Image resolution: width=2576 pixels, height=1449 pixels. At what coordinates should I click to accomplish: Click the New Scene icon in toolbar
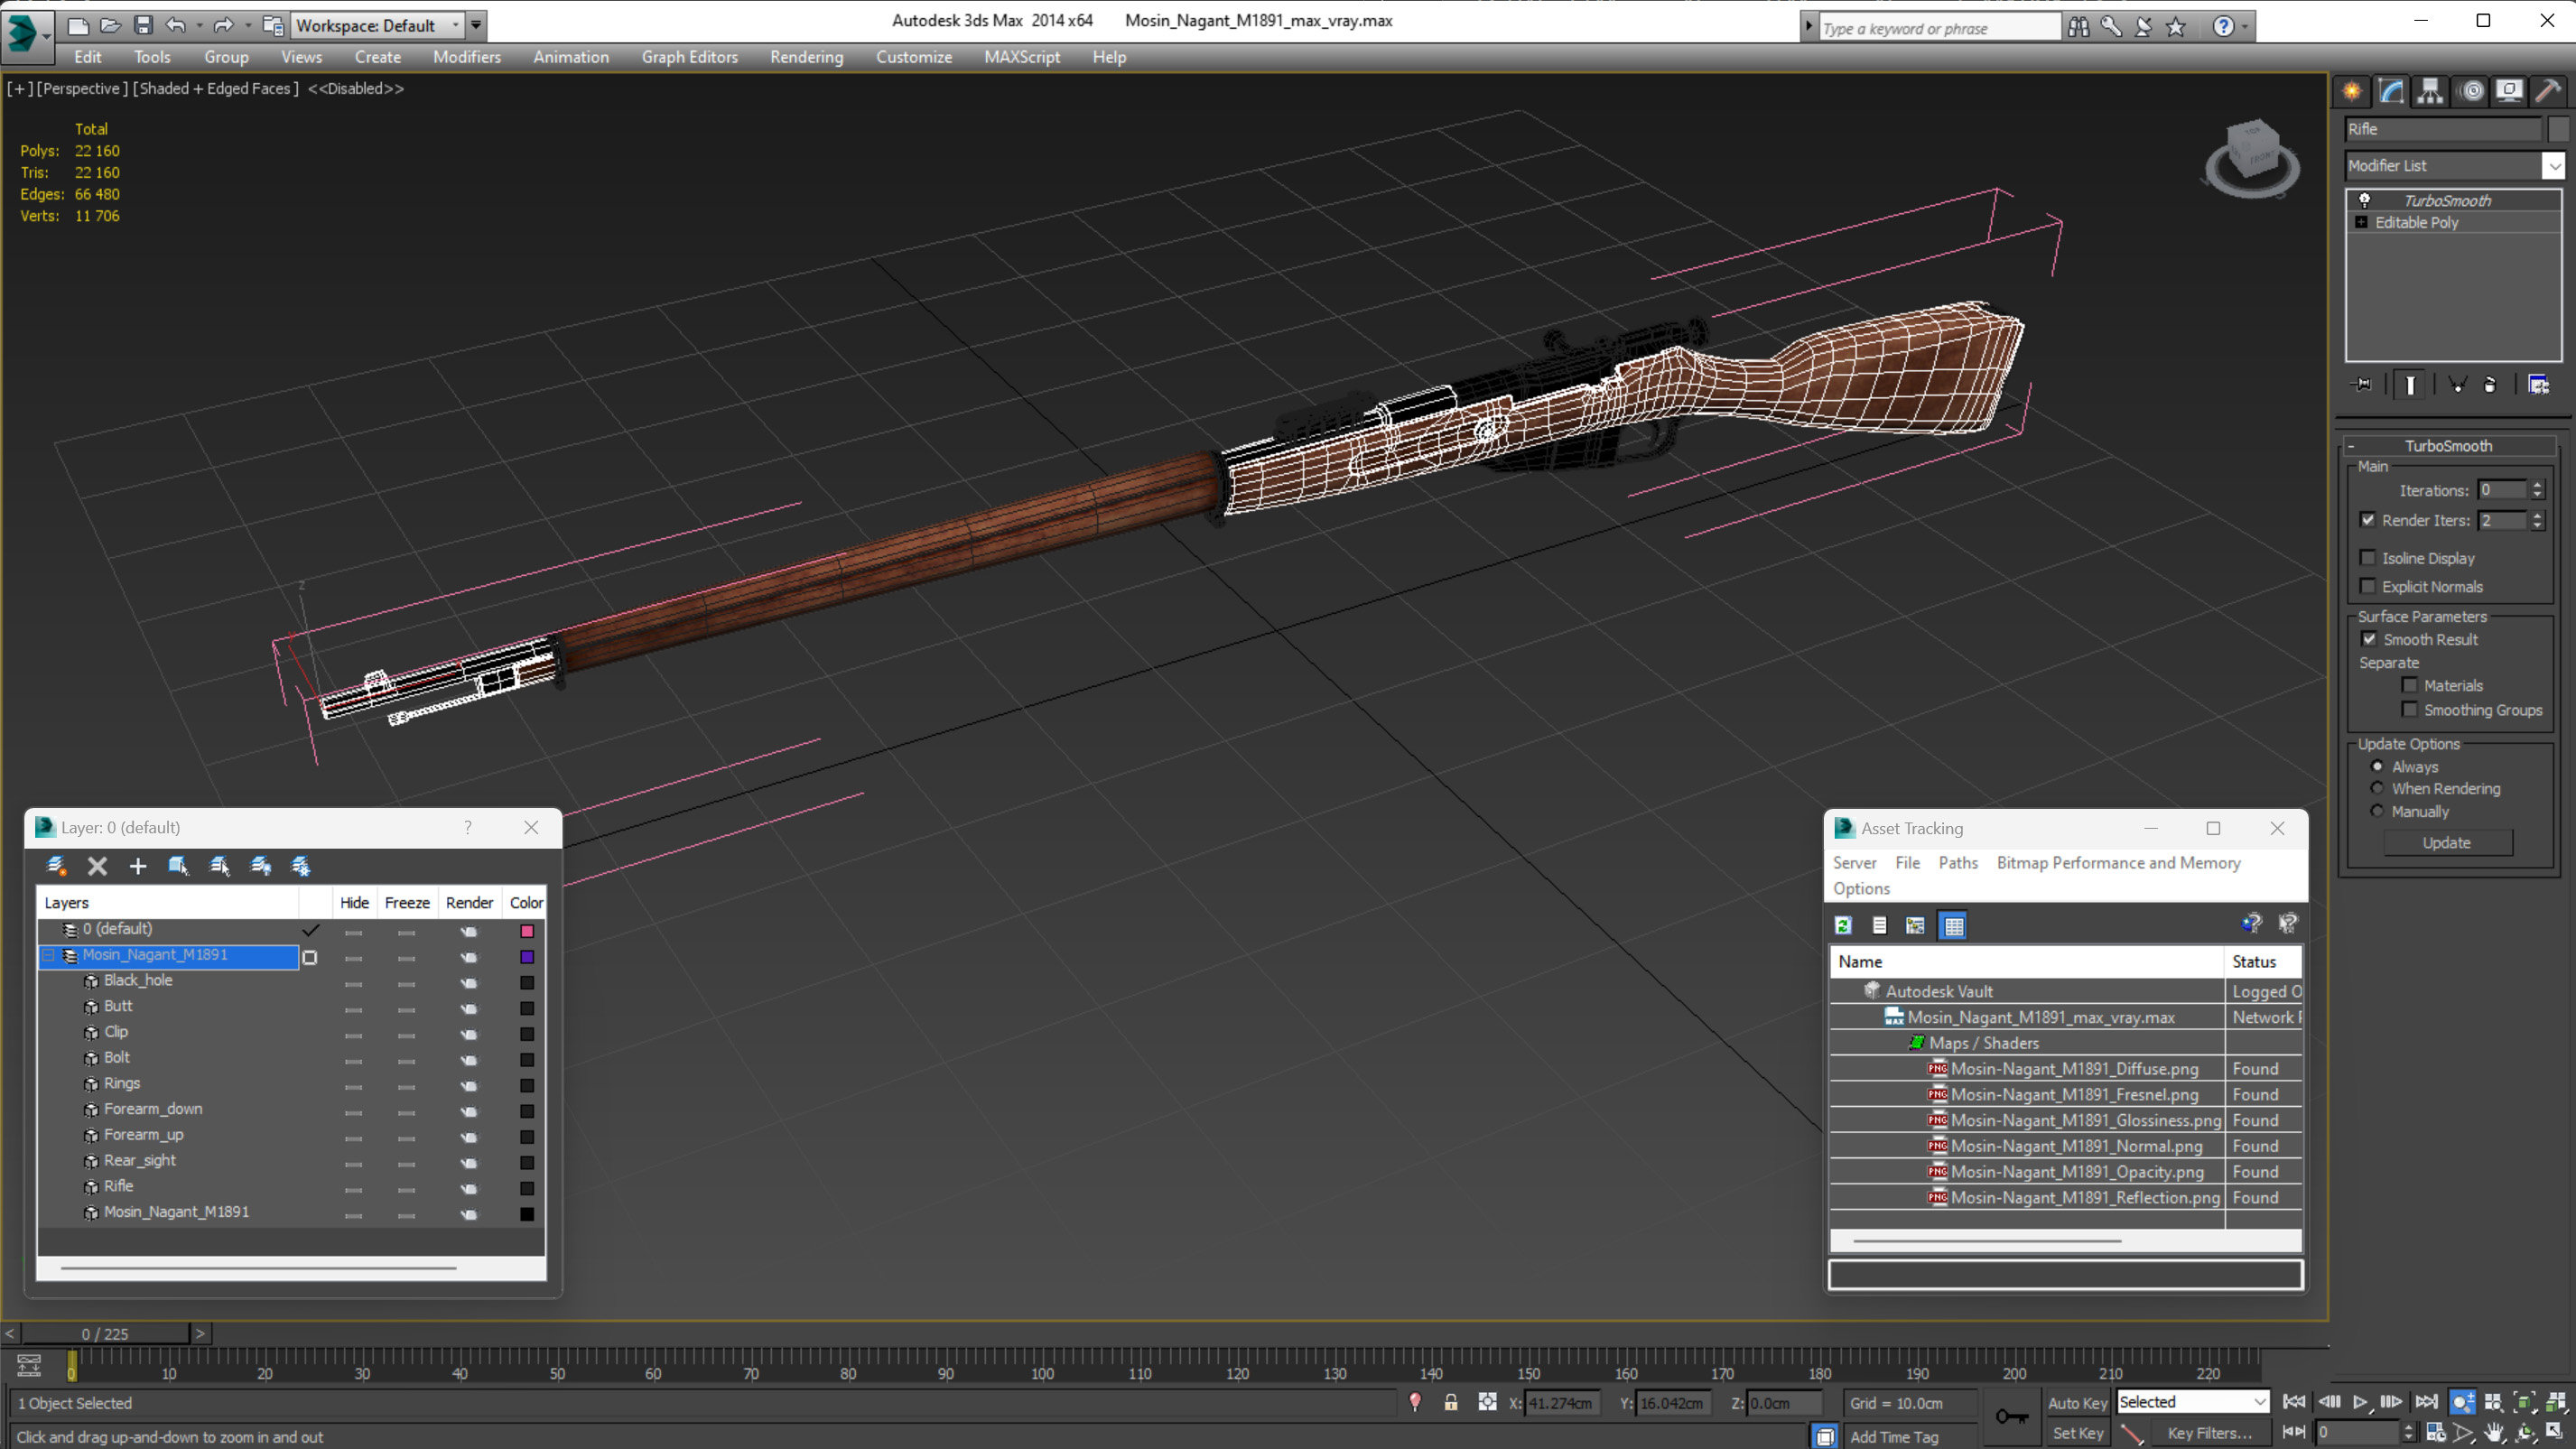78,25
